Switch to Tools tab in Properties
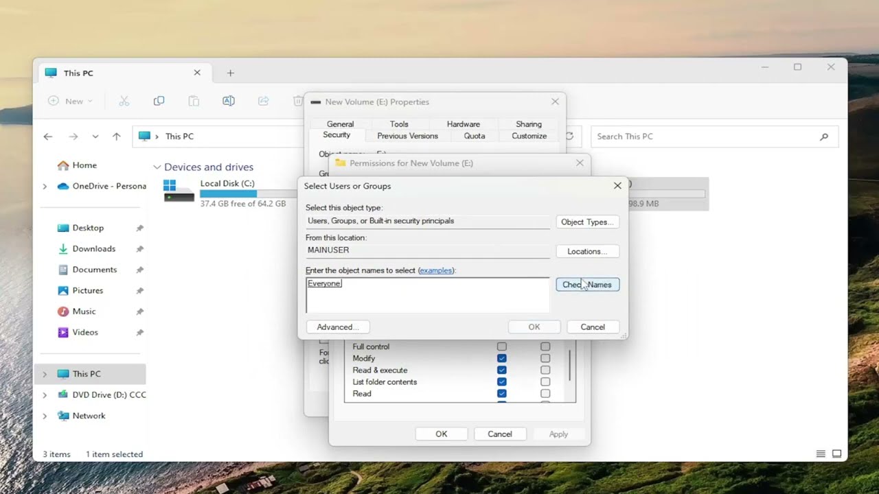879x494 pixels. pos(399,124)
